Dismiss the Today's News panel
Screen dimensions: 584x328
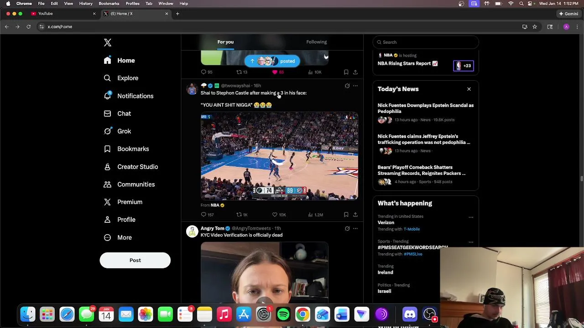pyautogui.click(x=469, y=89)
